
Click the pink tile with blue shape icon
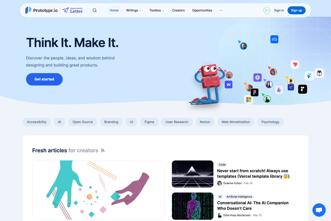[279, 90]
